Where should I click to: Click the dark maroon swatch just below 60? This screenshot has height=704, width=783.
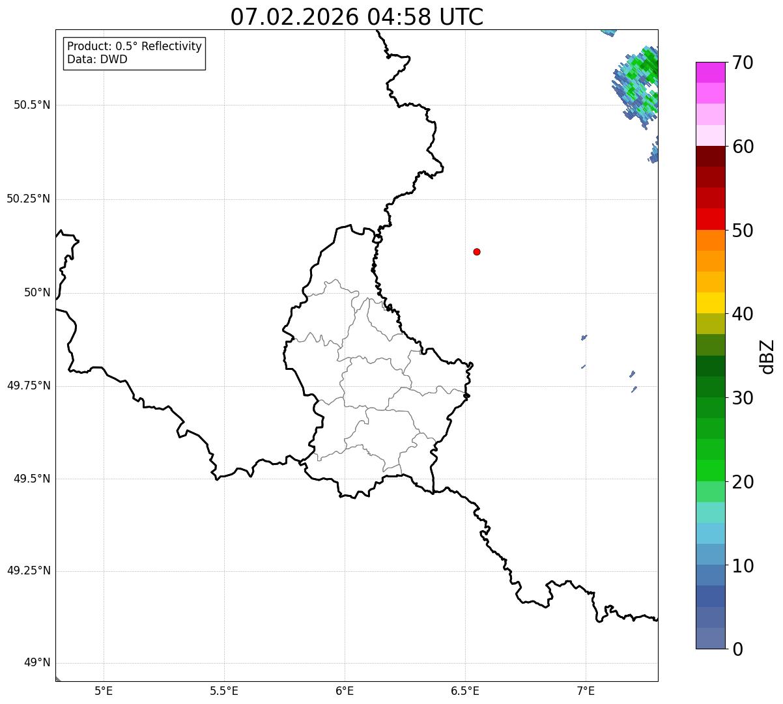710,156
